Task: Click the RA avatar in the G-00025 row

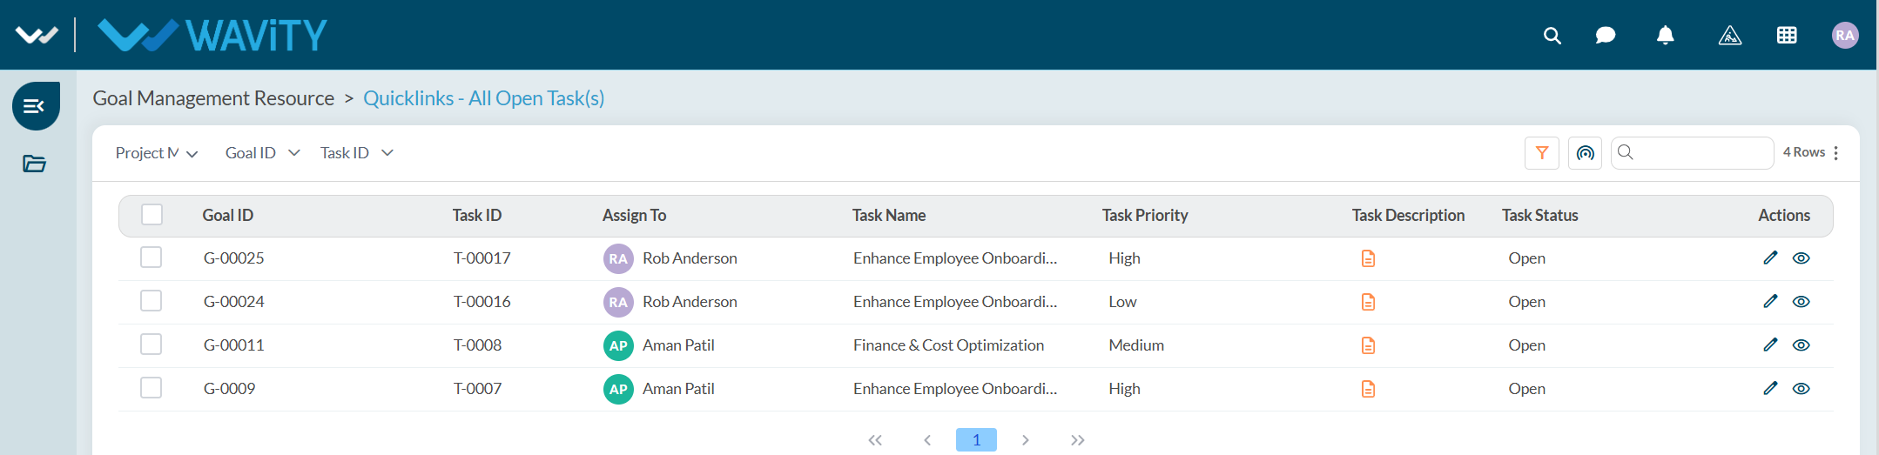Action: click(x=618, y=258)
